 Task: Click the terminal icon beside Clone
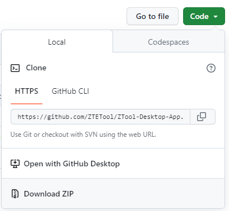click(x=15, y=68)
